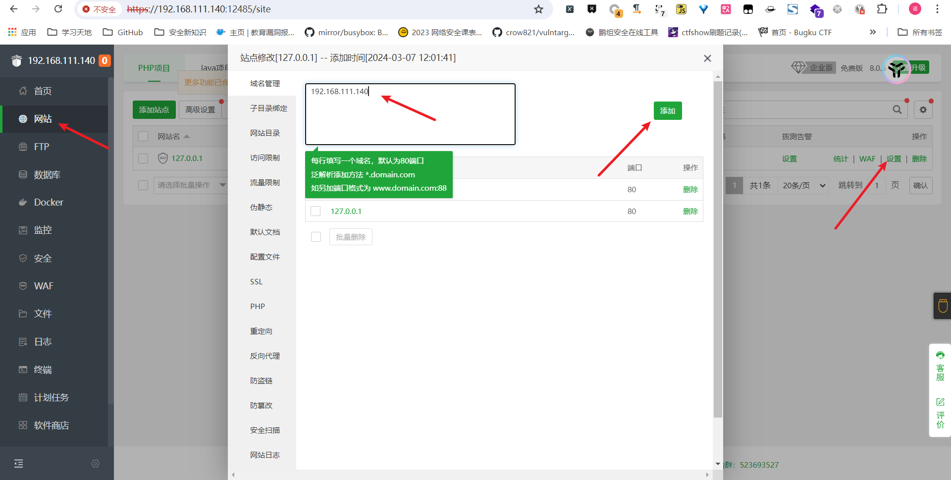
Task: Click the domain name input textarea
Action: point(410,114)
